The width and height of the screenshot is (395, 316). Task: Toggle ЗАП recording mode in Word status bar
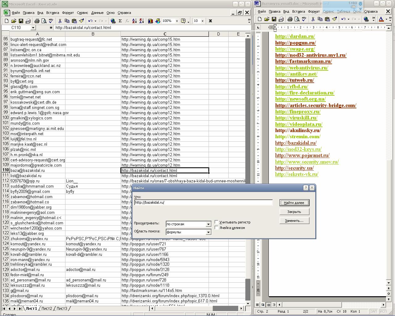click(373, 311)
